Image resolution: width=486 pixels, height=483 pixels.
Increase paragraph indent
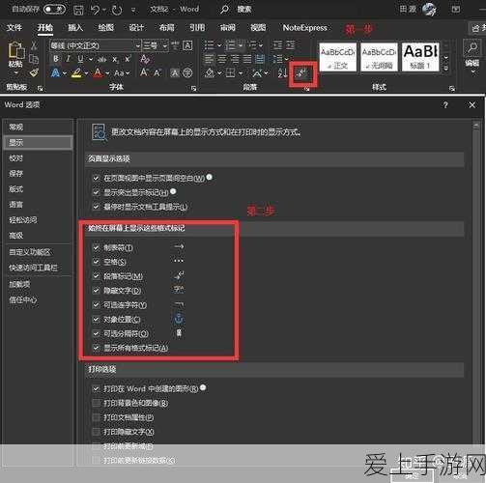click(x=290, y=45)
